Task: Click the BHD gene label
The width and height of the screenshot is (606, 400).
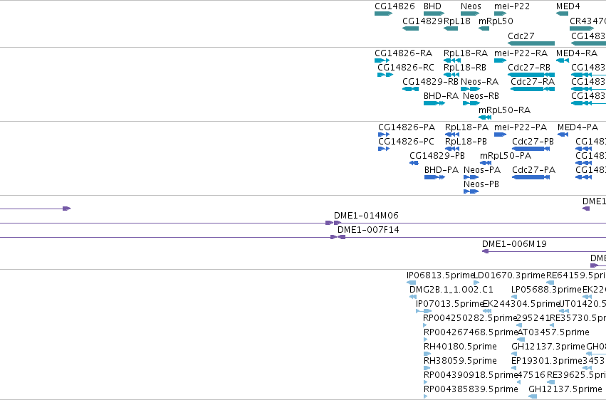Action: [432, 6]
